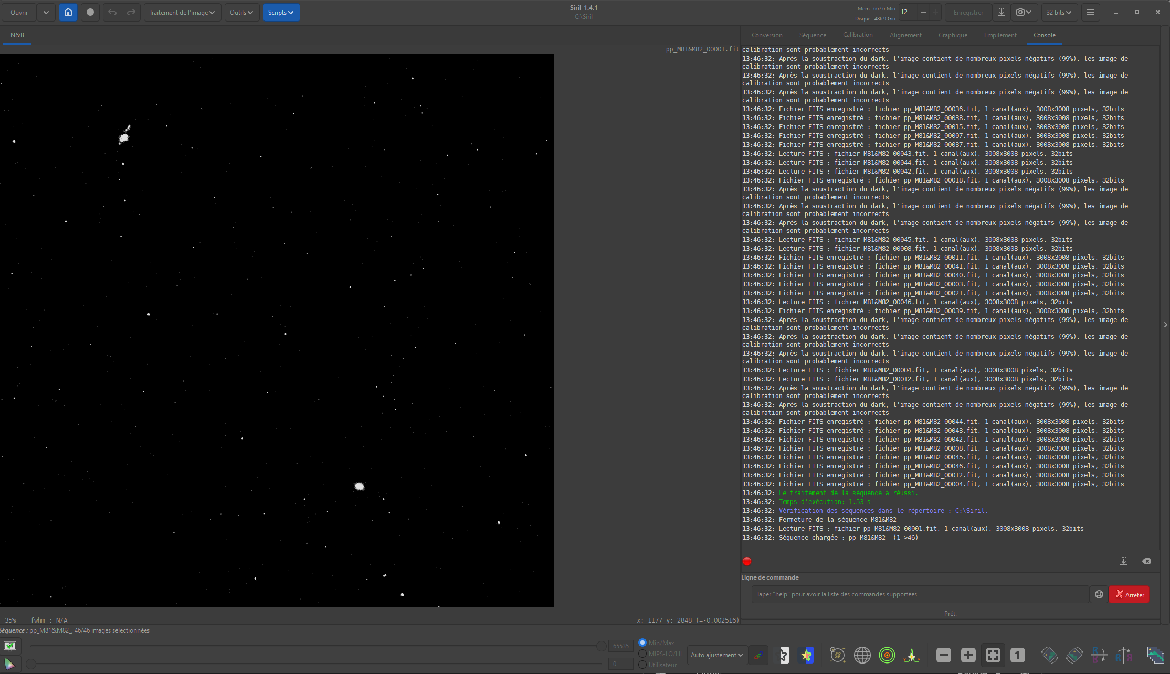
Task: Open the Calibration tab
Action: (x=858, y=35)
